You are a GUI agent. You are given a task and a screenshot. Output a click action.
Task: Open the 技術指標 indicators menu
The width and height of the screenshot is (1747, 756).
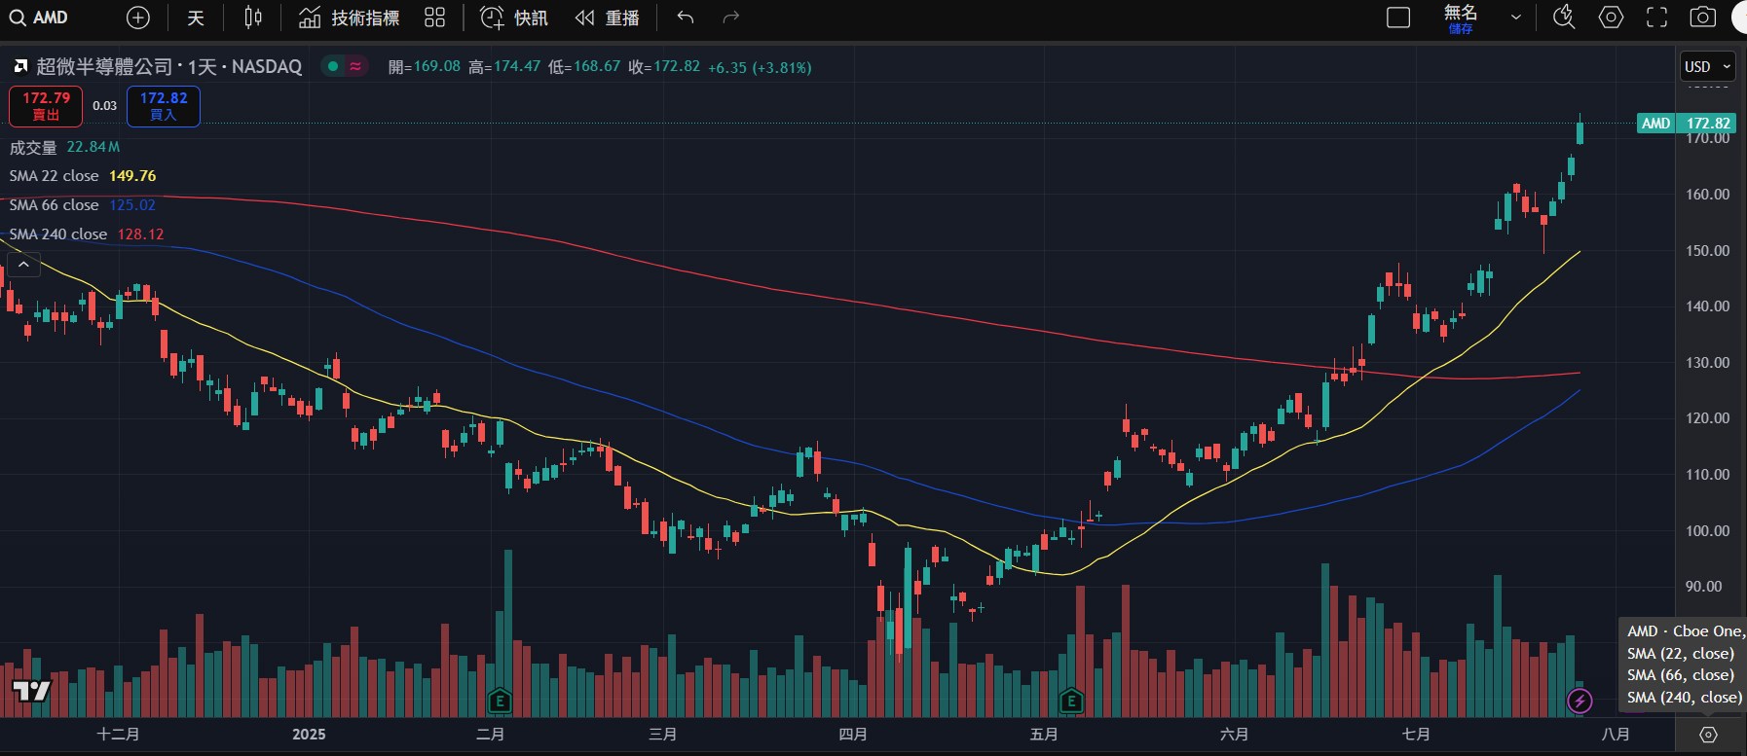[349, 18]
